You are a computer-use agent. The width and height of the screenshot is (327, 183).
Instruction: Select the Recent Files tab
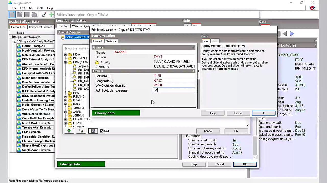tap(18, 27)
